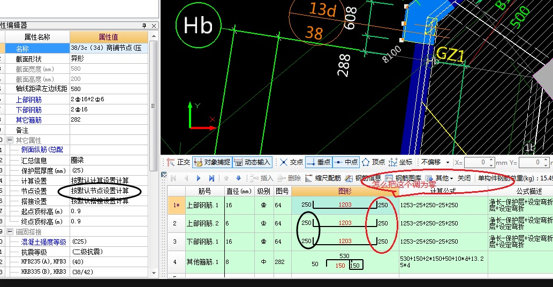Edit 起点顶标高 value 0.9
553x287 pixels.
click(x=109, y=211)
